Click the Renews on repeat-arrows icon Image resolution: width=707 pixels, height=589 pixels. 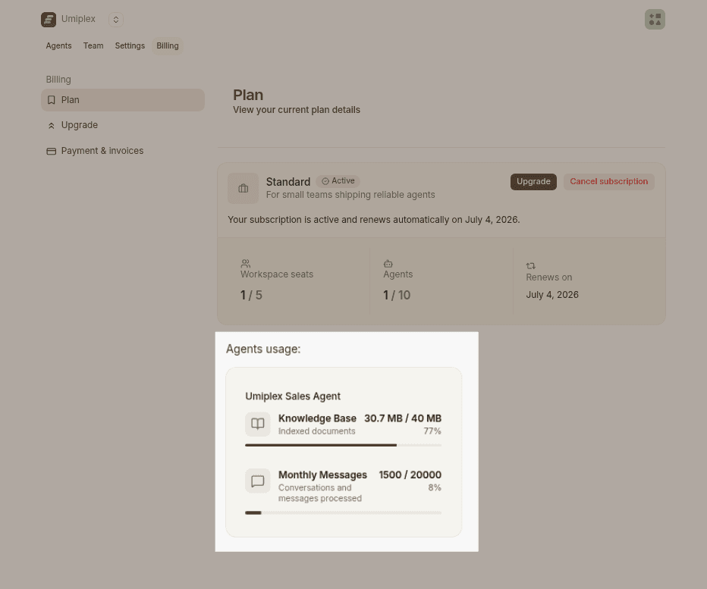tap(531, 266)
